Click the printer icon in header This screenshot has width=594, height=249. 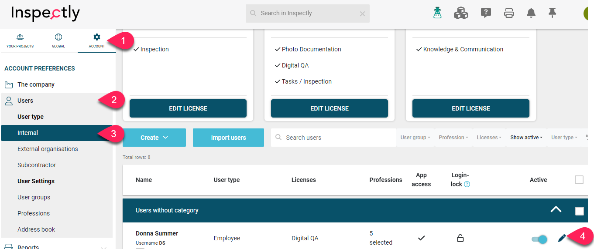(509, 13)
